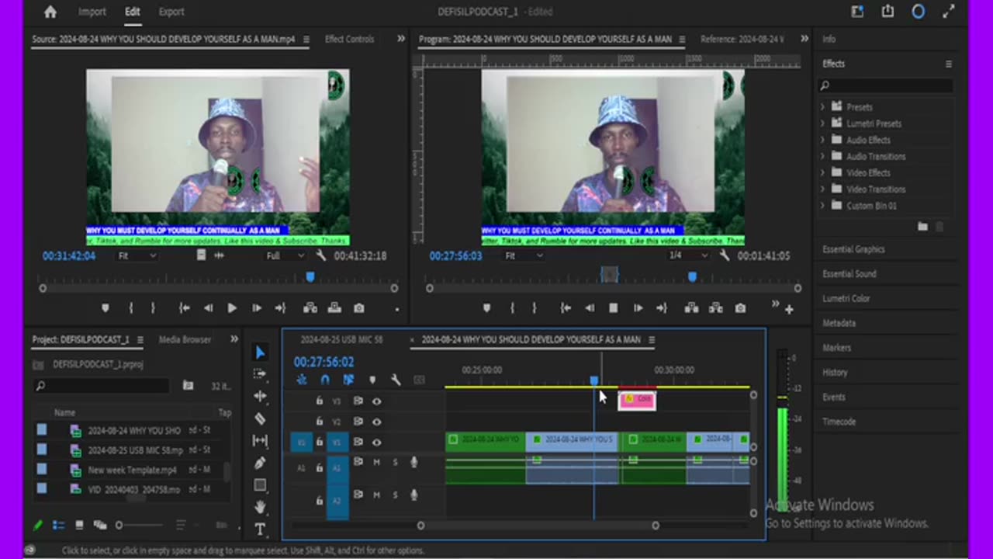Select the Razor tool
Image resolution: width=993 pixels, height=559 pixels.
click(x=260, y=418)
